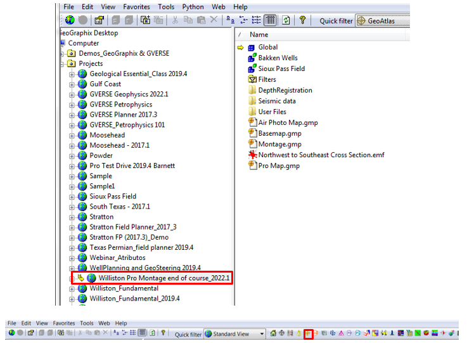Select Montage.gmp file

point(280,144)
